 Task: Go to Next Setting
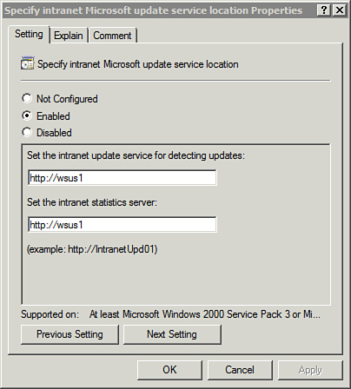pyautogui.click(x=172, y=334)
